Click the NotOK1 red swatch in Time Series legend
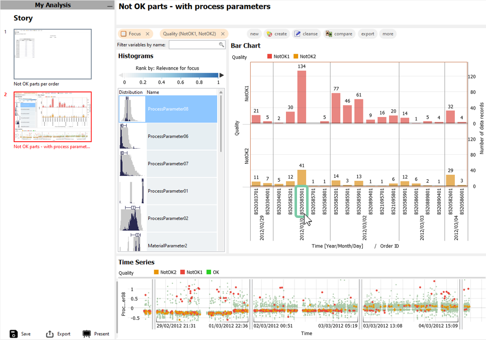The image size is (486, 340). (182, 272)
